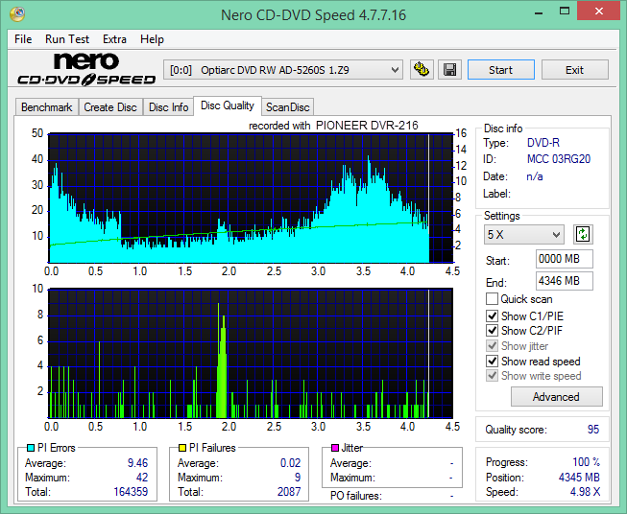Screen dimensions: 627x514
Task: Click the Exit button
Action: [x=574, y=70]
